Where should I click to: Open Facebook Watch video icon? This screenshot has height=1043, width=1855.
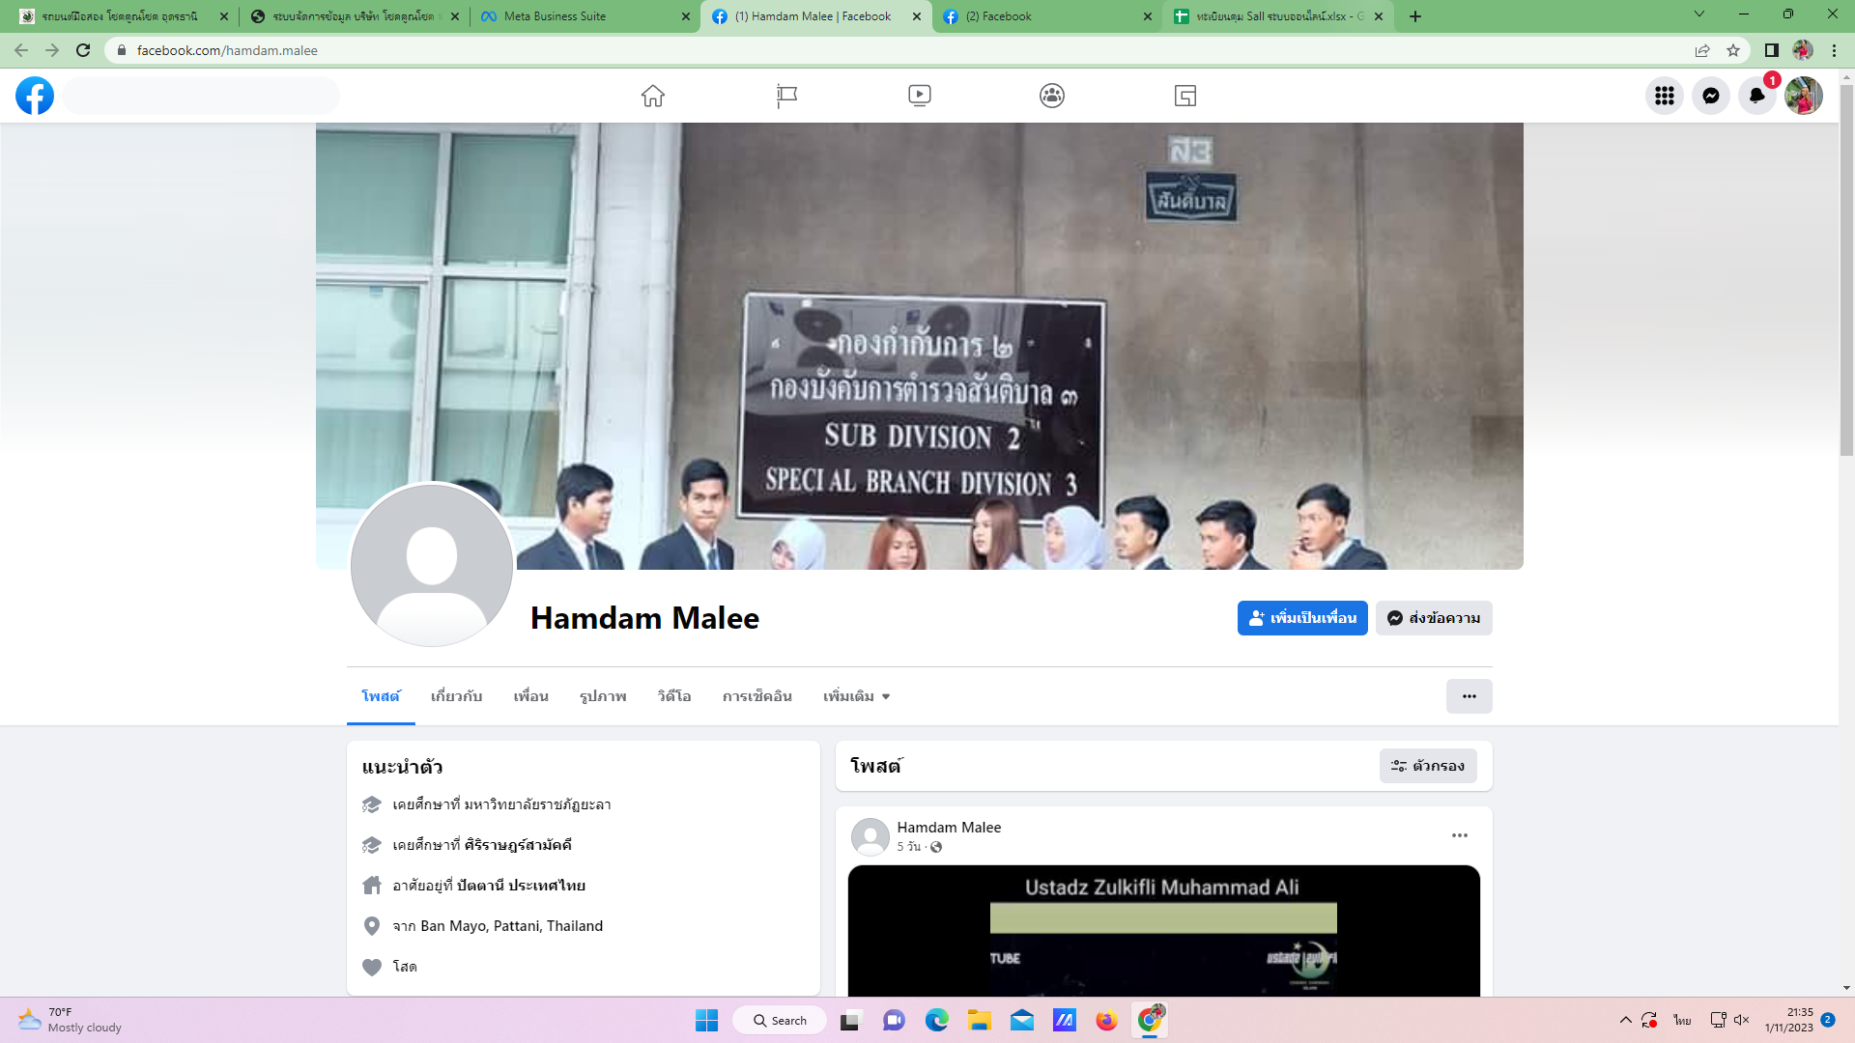[919, 96]
